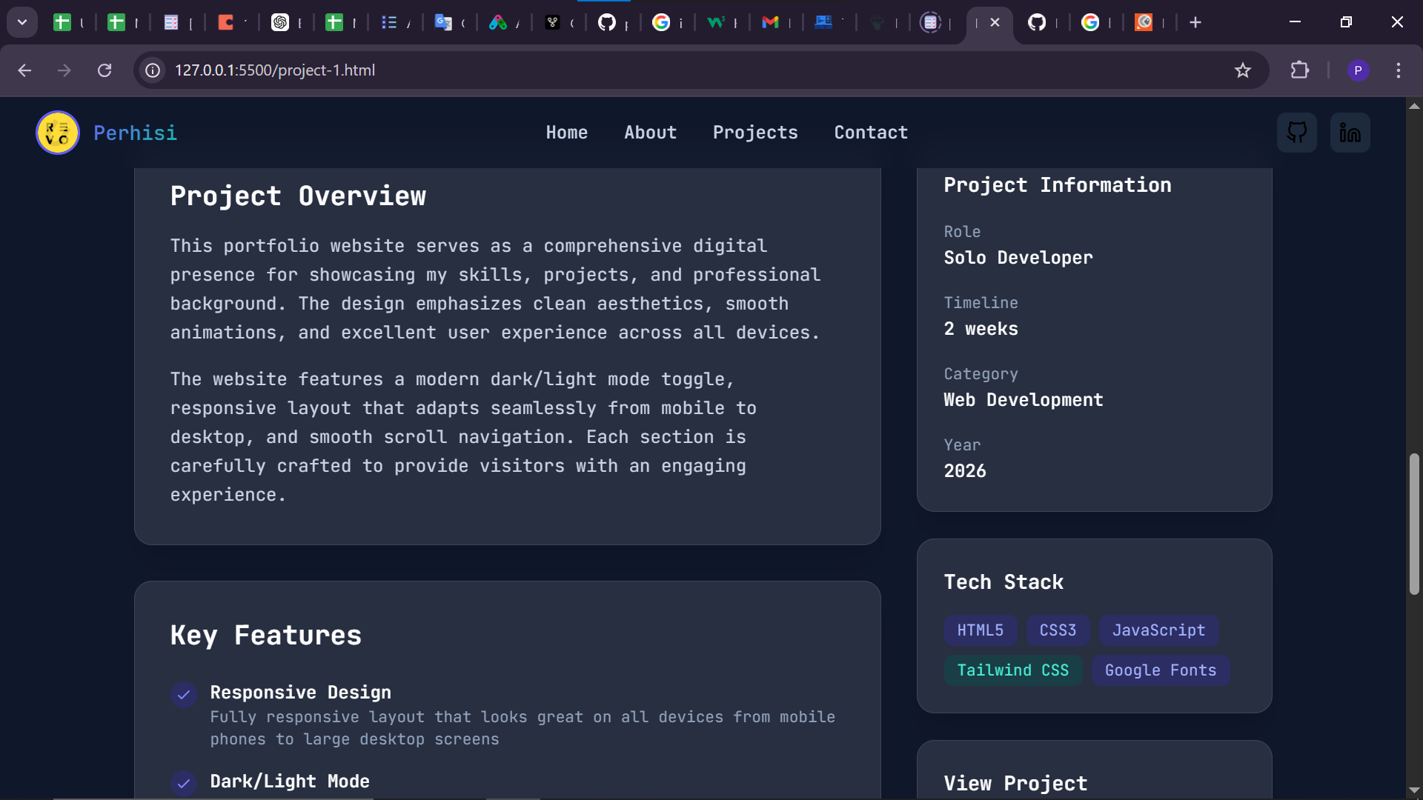The width and height of the screenshot is (1423, 800).
Task: Bookmark this page with the star icon
Action: [1242, 70]
